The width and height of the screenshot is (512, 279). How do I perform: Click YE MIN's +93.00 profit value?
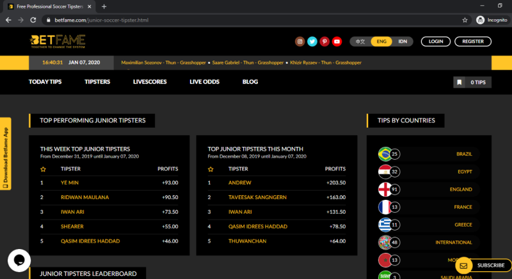pyautogui.click(x=170, y=183)
